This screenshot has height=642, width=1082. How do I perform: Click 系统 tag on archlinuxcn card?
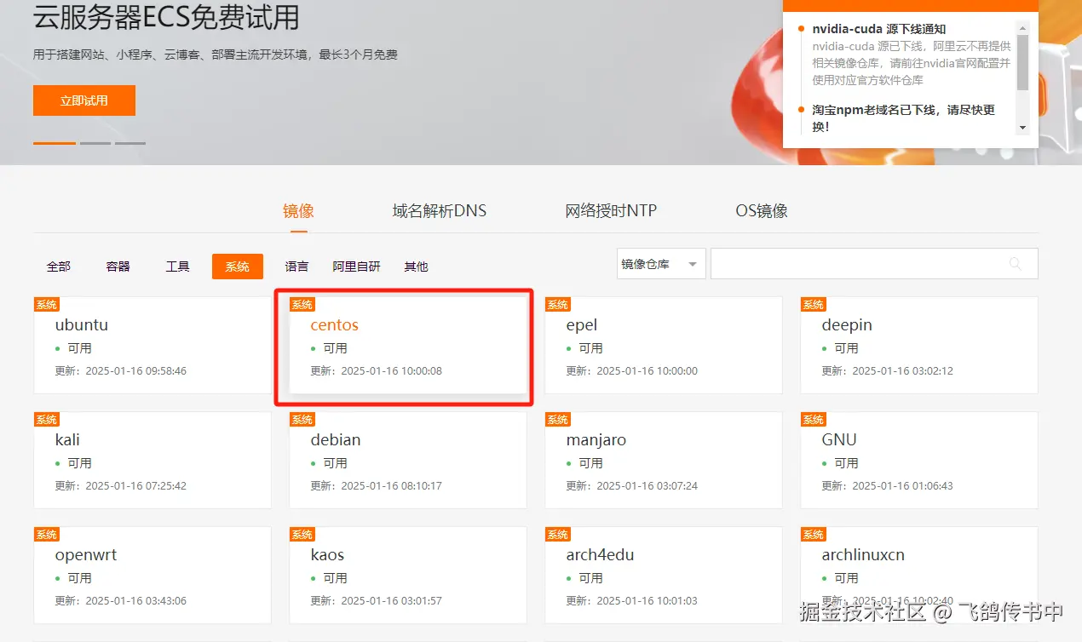[x=814, y=535]
